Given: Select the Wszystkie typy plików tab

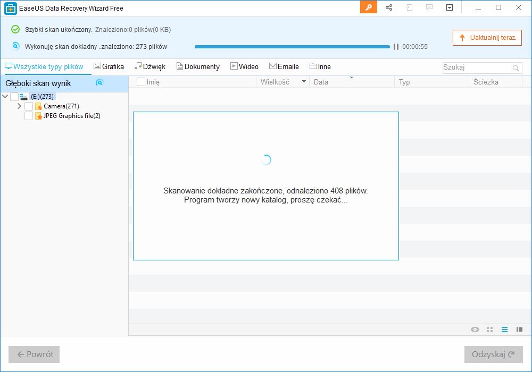Looking at the screenshot, I should click(x=44, y=67).
